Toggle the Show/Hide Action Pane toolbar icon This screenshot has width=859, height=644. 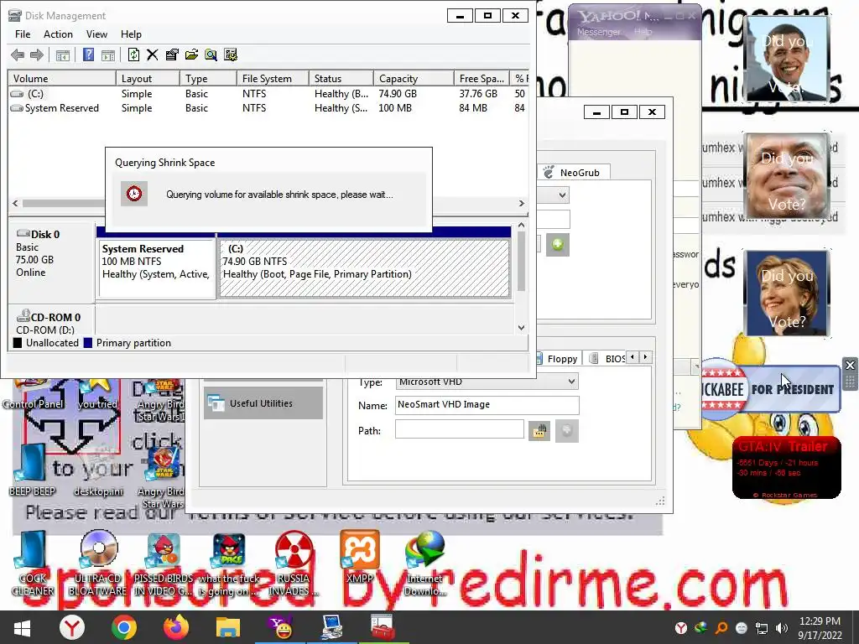(108, 55)
